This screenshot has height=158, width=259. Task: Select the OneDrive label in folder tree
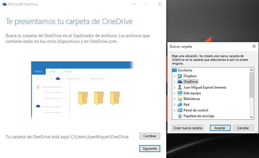point(191,82)
